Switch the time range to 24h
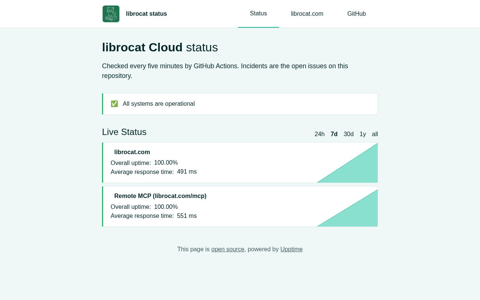 tap(319, 134)
